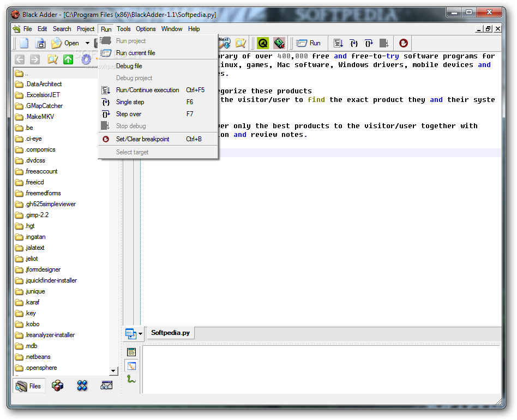Screen dimensions: 517x420
Task: Choose Single step from Run menu
Action: point(158,102)
